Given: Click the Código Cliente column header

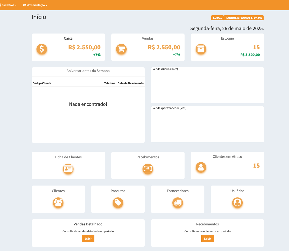Looking at the screenshot, I should 42,83.
